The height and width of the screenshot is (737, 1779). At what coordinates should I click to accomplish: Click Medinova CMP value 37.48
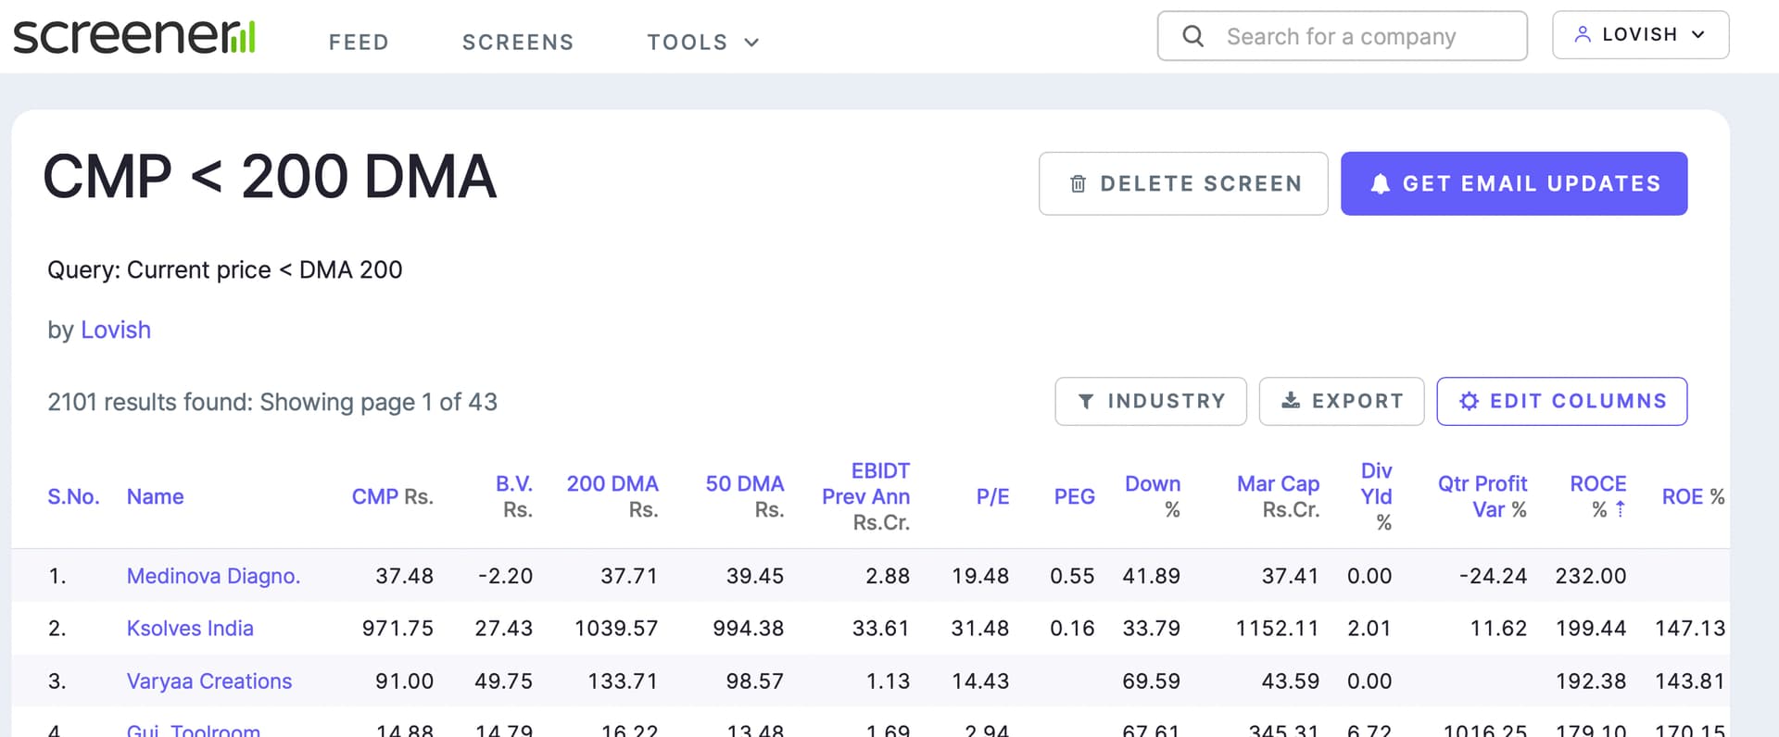point(404,576)
